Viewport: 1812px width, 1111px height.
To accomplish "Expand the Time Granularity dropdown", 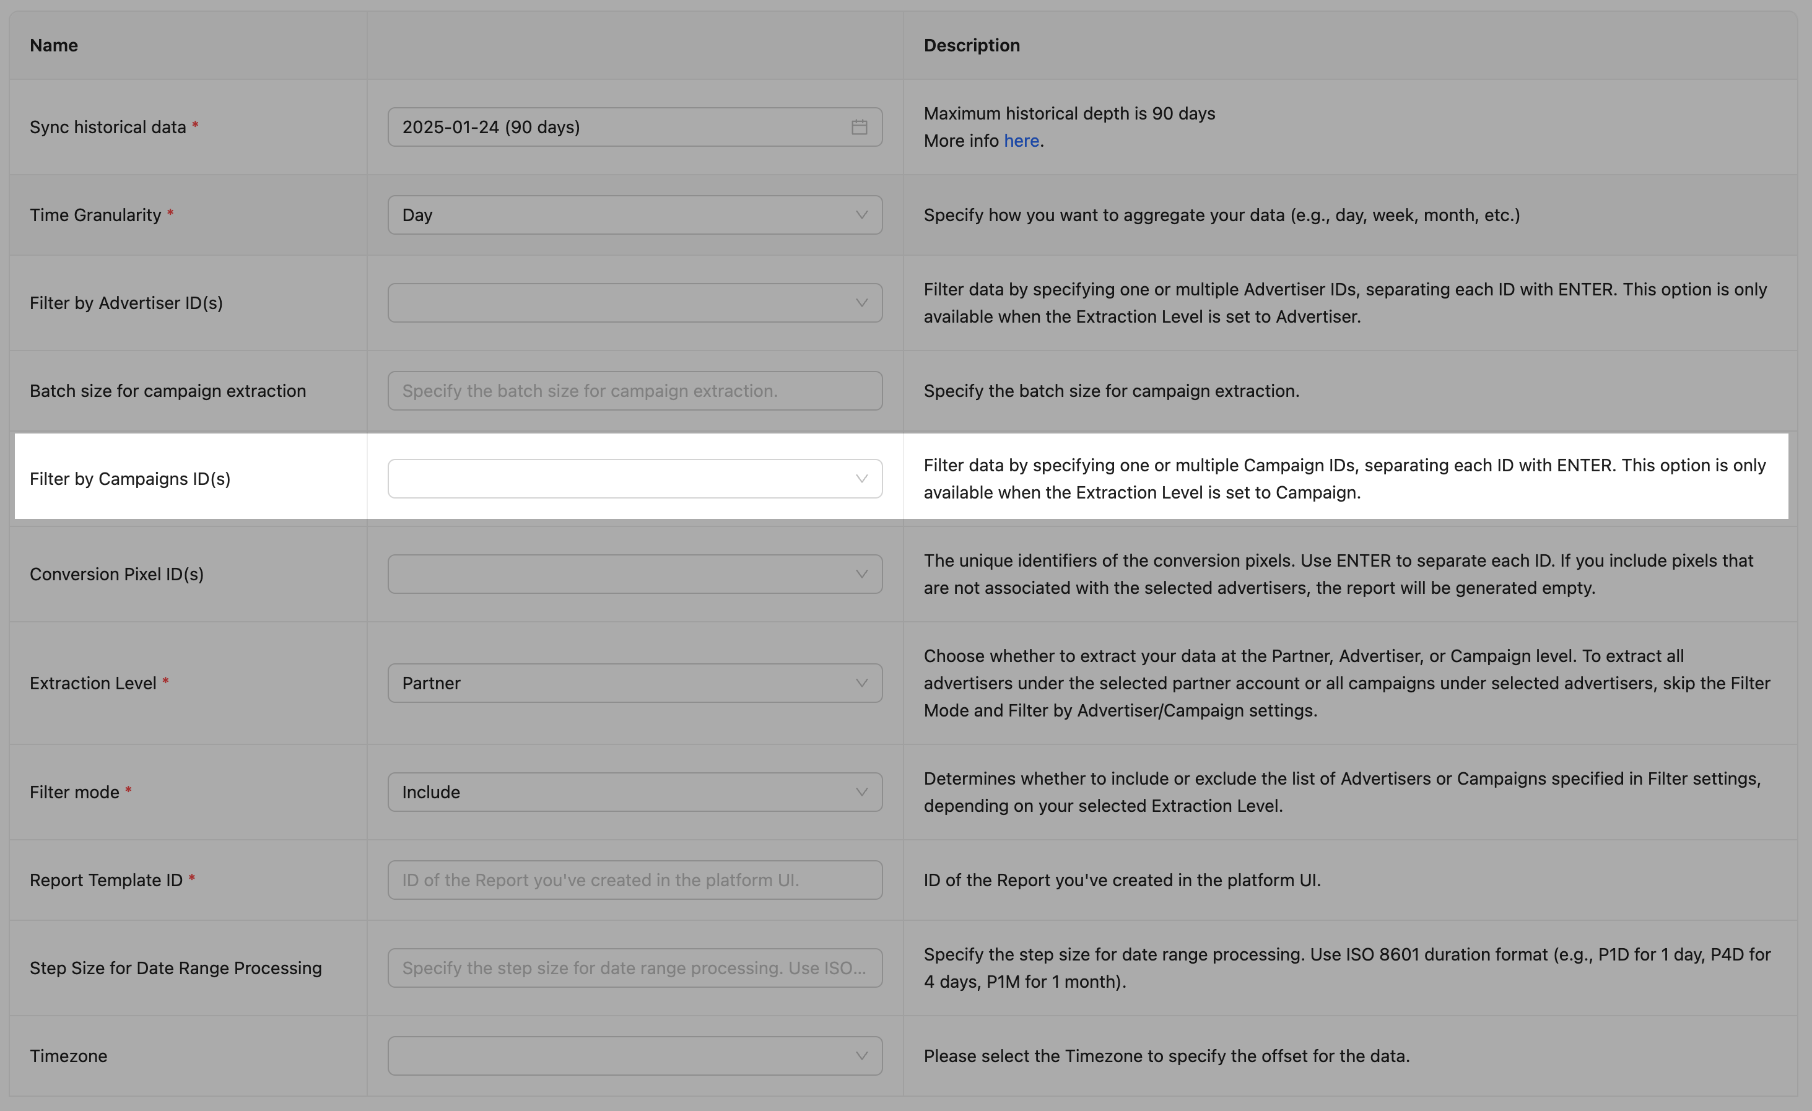I will pos(618,215).
